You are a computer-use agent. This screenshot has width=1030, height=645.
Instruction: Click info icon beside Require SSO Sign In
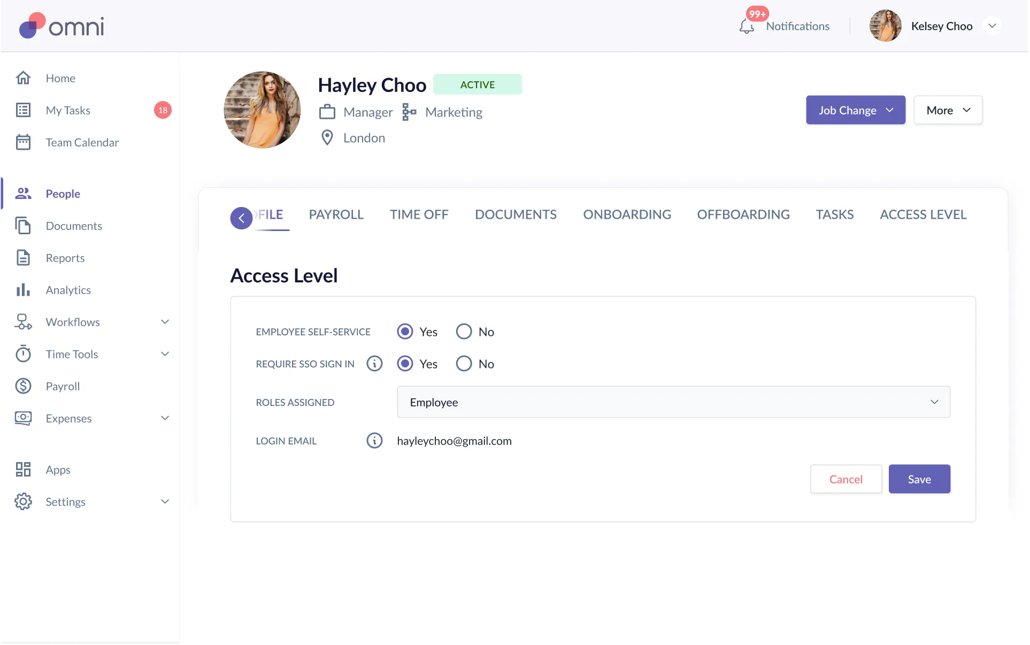(x=374, y=364)
